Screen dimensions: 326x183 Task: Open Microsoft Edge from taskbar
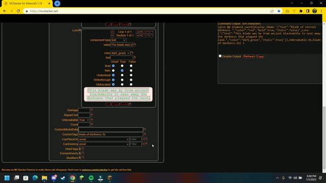[x=35, y=178]
